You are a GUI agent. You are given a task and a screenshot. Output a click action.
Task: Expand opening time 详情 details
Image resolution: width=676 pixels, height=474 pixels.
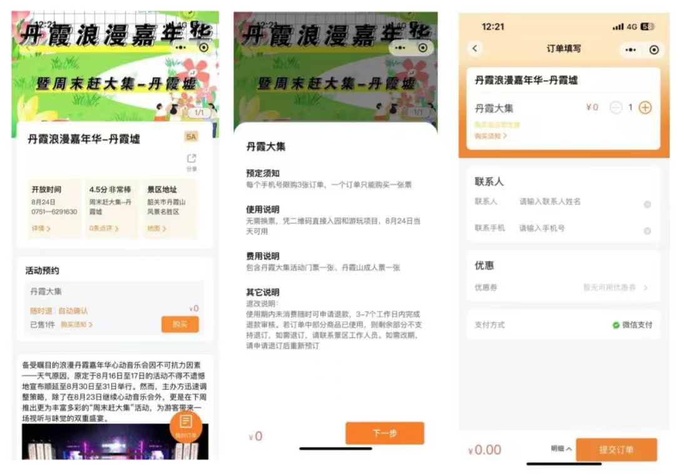click(x=41, y=229)
